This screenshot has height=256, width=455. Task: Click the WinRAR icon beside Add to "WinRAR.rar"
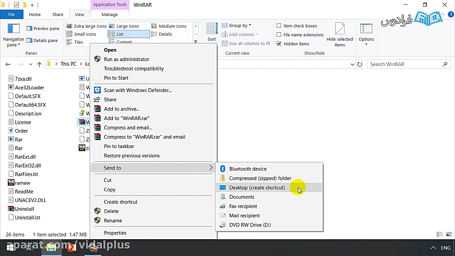(x=97, y=118)
